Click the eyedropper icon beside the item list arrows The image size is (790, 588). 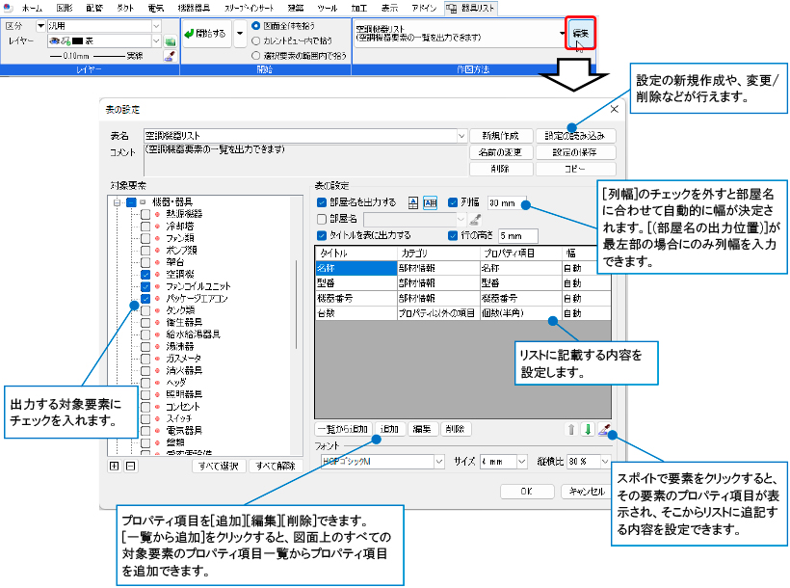click(x=604, y=429)
